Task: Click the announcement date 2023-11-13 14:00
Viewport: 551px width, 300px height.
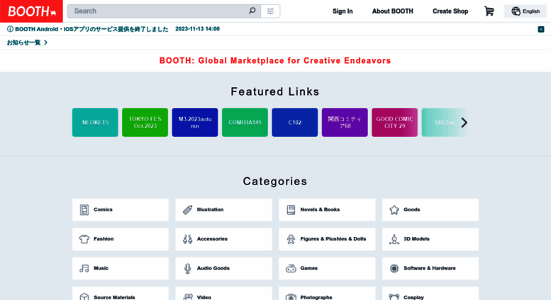Action: coord(197,29)
